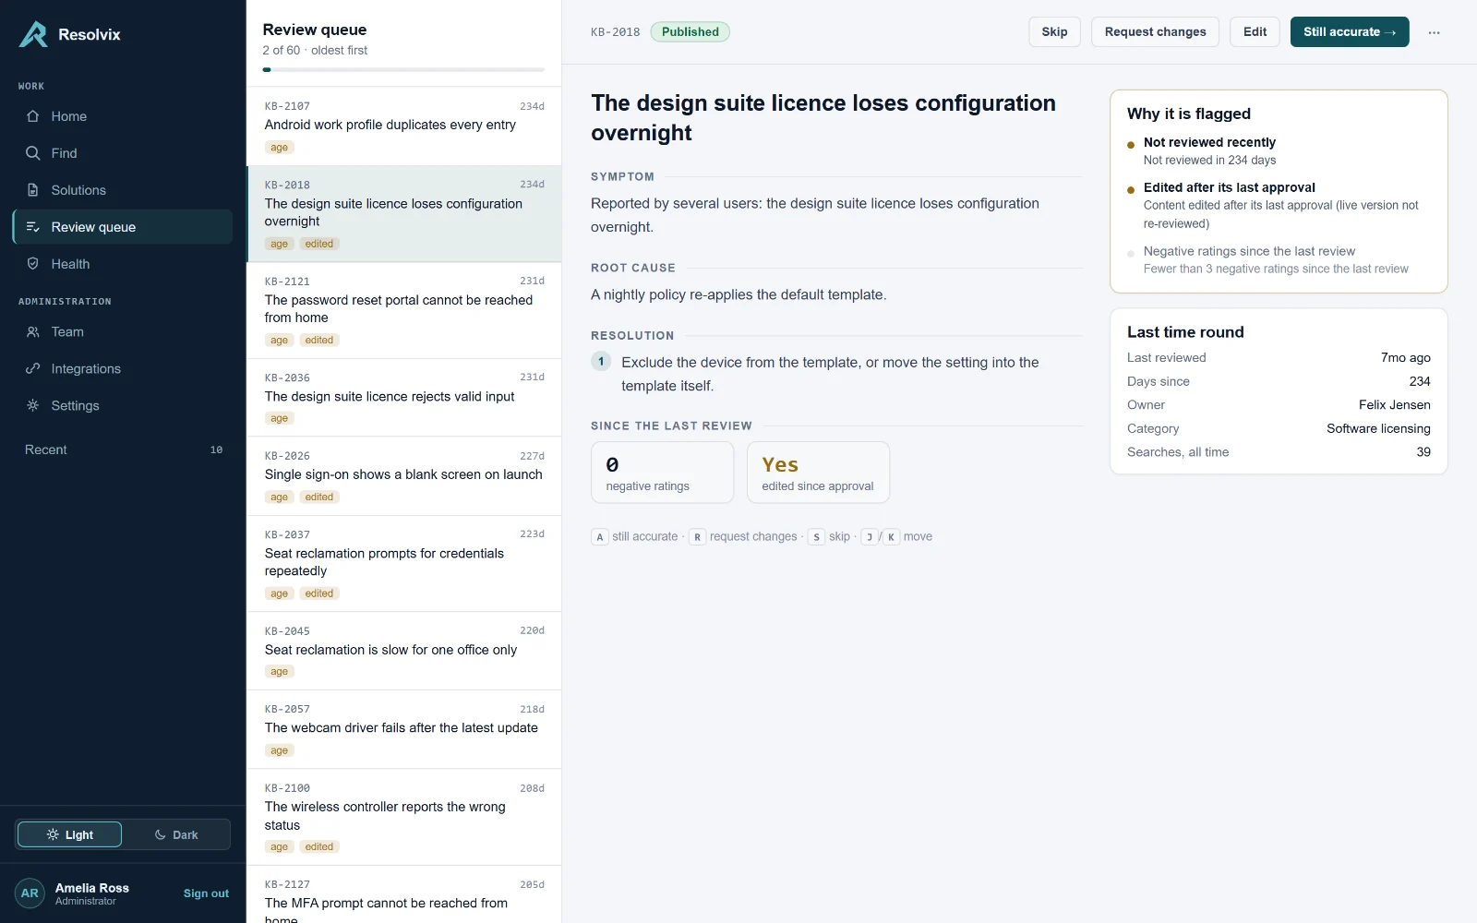Click the '2 of 60 · oldest first' label
The image size is (1477, 923).
[315, 50]
